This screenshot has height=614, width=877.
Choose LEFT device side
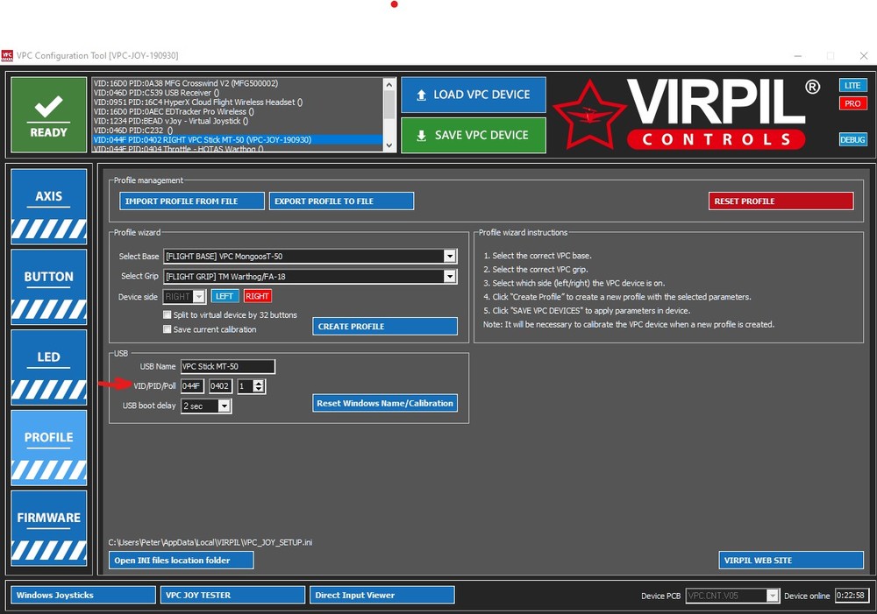click(225, 296)
